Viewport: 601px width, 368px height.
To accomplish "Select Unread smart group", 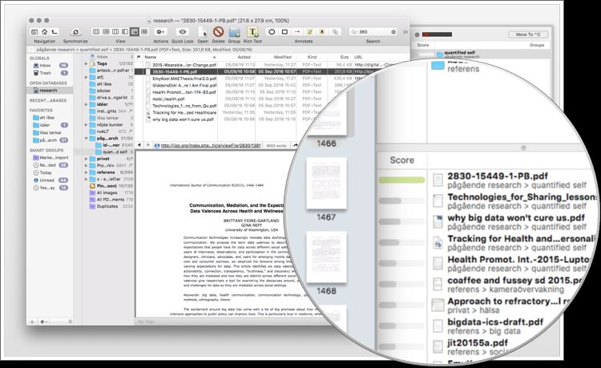I will [x=46, y=180].
